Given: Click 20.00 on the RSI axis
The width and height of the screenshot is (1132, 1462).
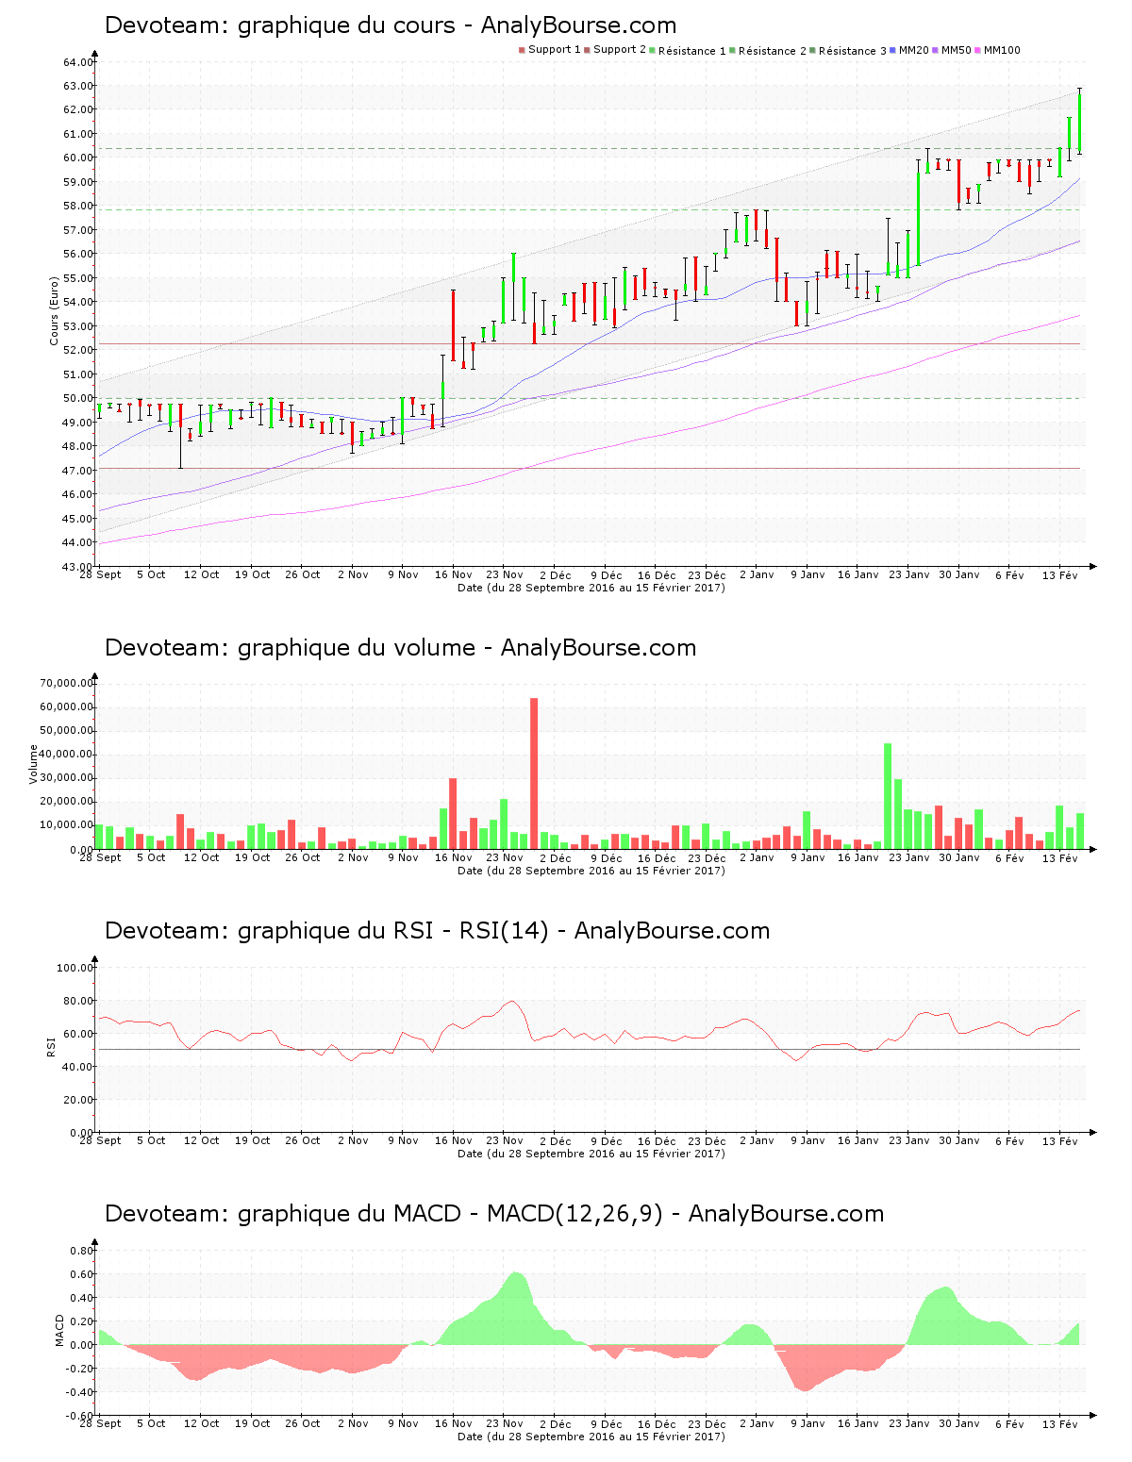Looking at the screenshot, I should [78, 1100].
